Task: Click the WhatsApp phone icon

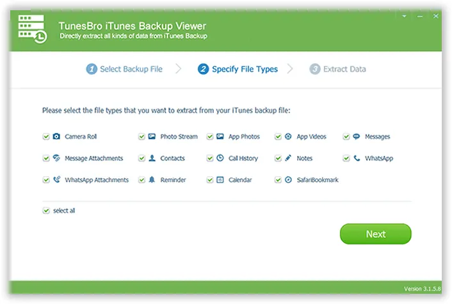Action: [357, 158]
